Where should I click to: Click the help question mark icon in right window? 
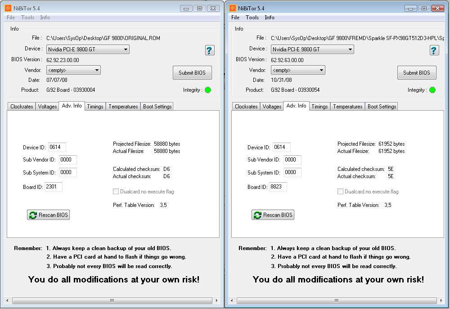click(434, 50)
